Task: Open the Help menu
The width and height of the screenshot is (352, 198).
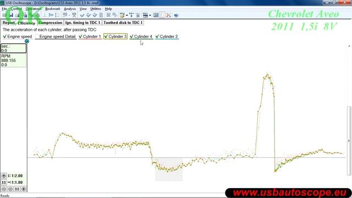Action: 108,9
